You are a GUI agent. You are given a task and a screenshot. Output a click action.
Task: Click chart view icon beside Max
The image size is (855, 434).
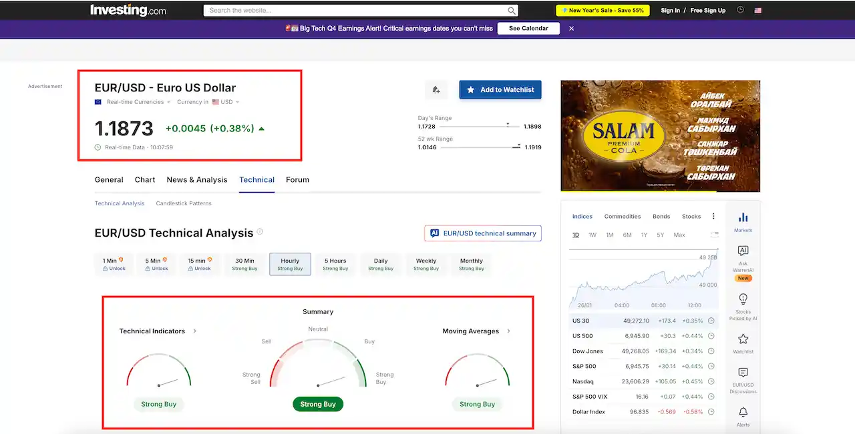(715, 235)
